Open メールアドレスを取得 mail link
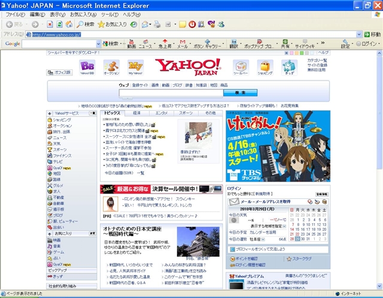383x298 pixels. click(x=266, y=201)
